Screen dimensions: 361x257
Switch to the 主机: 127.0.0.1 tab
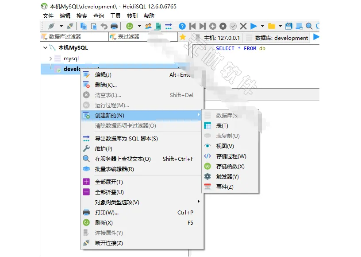[218, 38]
